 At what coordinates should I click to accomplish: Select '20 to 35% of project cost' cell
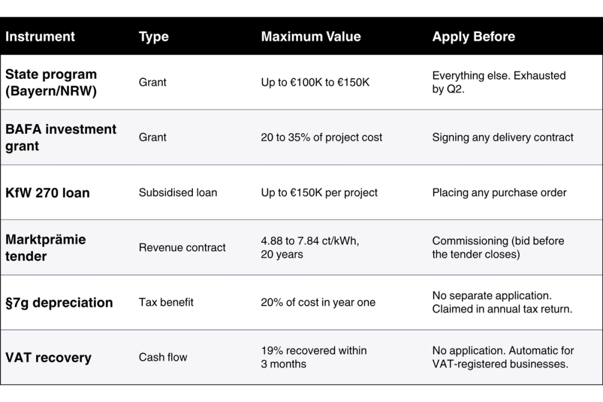click(321, 137)
